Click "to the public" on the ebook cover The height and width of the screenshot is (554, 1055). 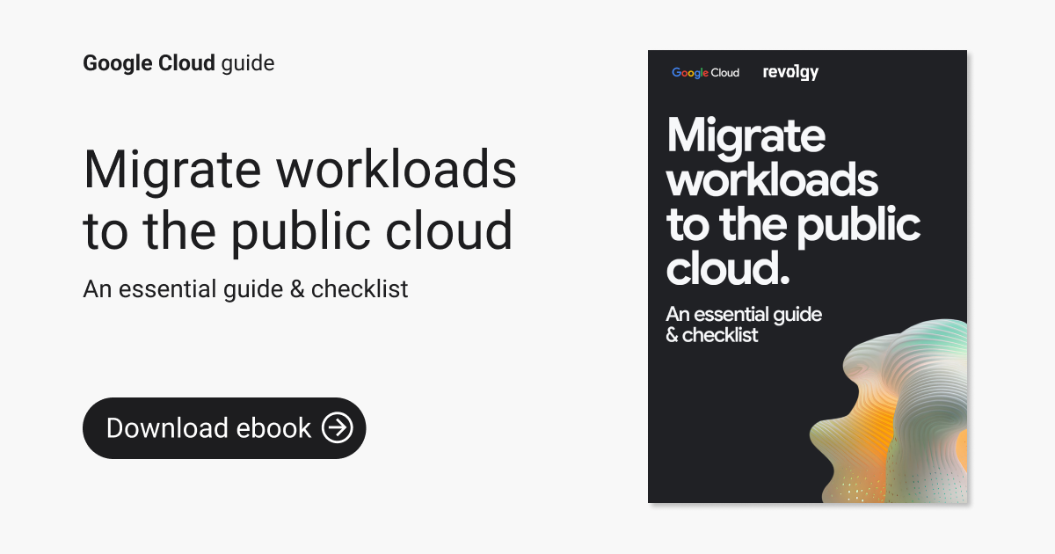coord(793,225)
